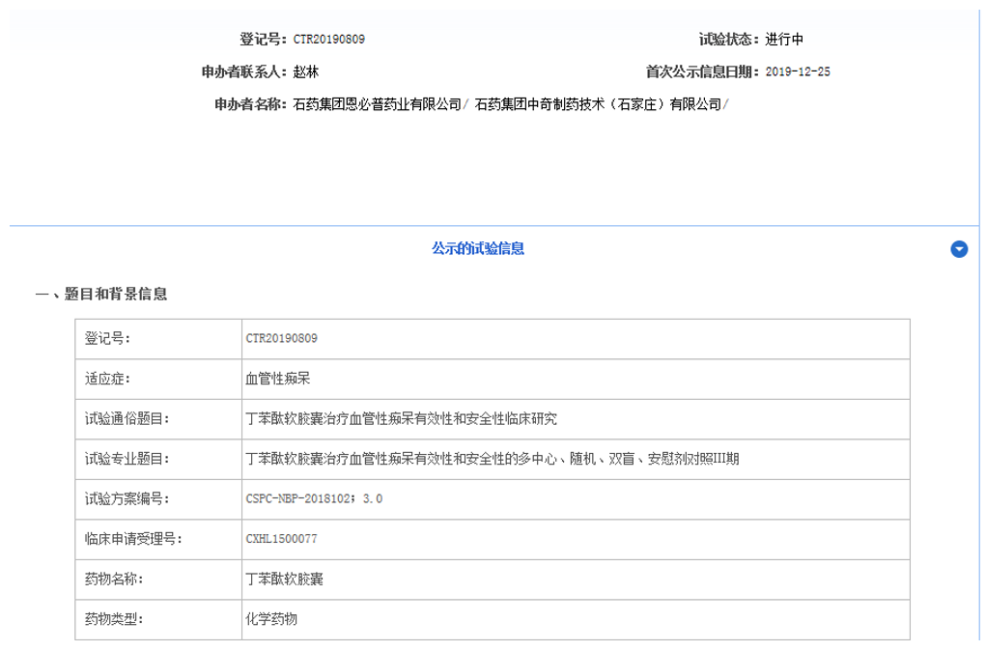Click the 适应症 row label
This screenshot has height=651, width=986.
click(x=107, y=380)
